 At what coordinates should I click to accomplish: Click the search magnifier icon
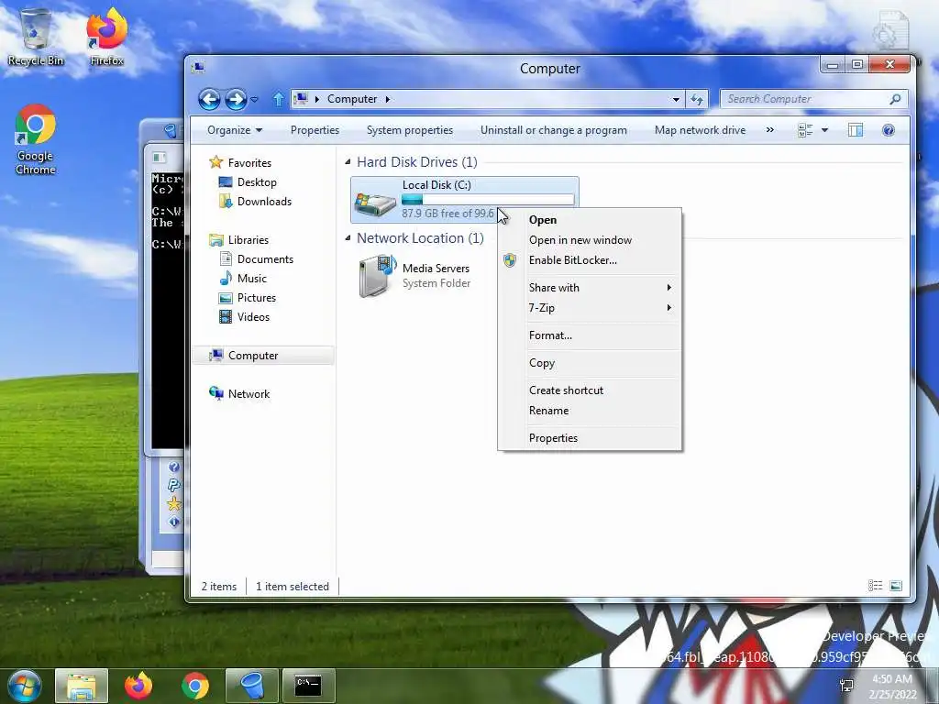pyautogui.click(x=895, y=99)
